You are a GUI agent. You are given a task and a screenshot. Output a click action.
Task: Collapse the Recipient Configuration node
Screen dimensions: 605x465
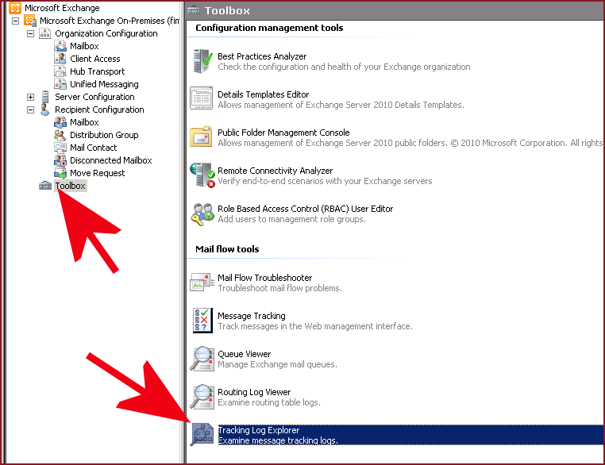[30, 110]
